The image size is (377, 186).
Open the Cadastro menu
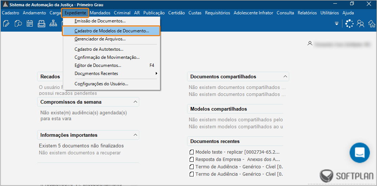pyautogui.click(x=10, y=13)
